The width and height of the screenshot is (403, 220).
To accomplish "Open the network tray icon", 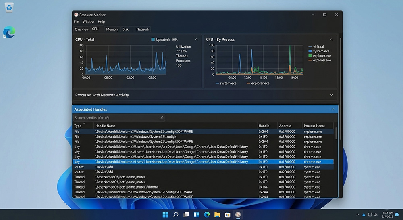I will point(370,215).
